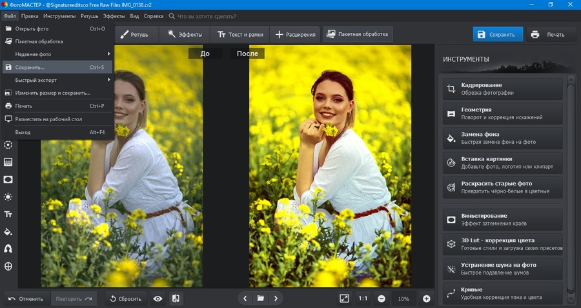
Task: Open 'Раскрасить старые фото' tool
Action: coord(502,187)
